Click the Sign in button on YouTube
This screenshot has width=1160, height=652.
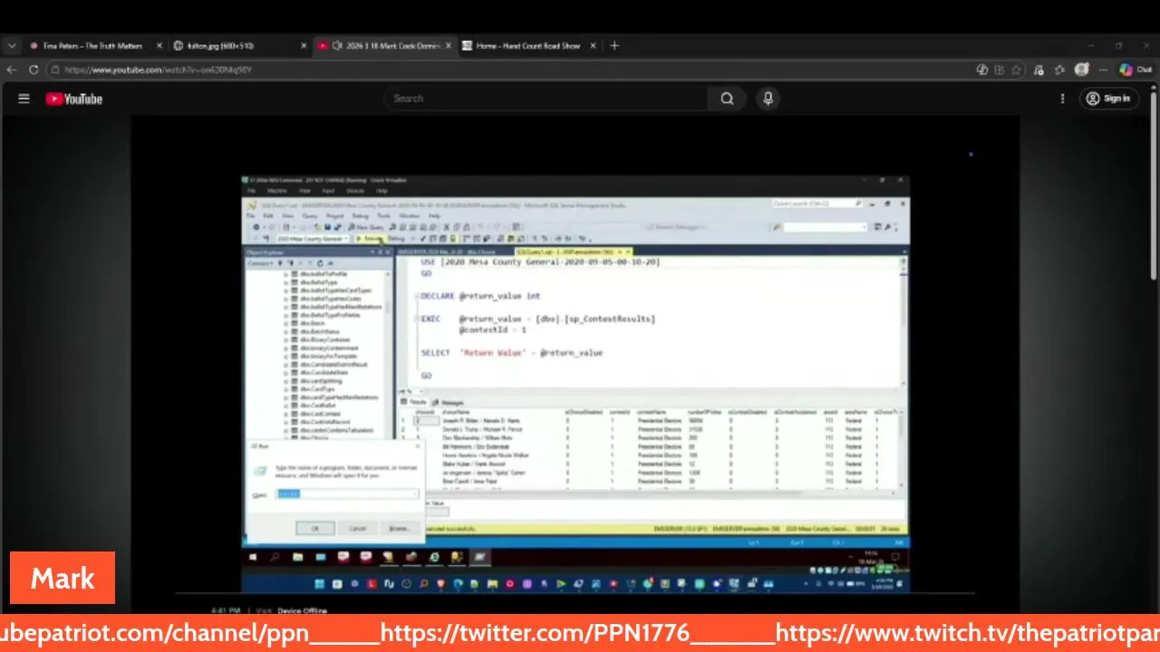pos(1108,99)
